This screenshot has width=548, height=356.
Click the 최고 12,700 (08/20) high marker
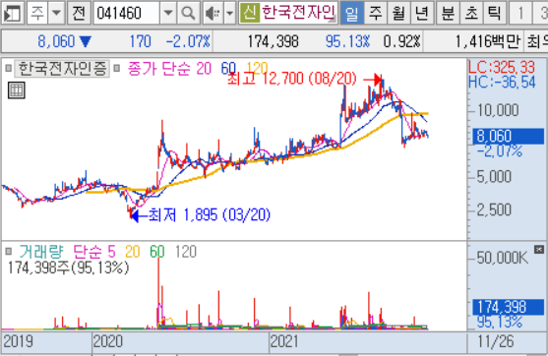click(x=292, y=79)
